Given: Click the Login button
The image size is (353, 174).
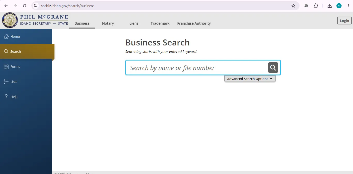Looking at the screenshot, I should coord(344,21).
